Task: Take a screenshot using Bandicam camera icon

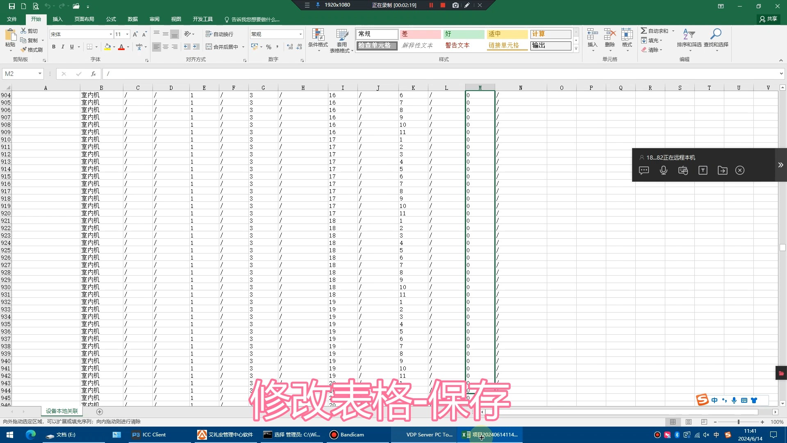Action: 455,5
